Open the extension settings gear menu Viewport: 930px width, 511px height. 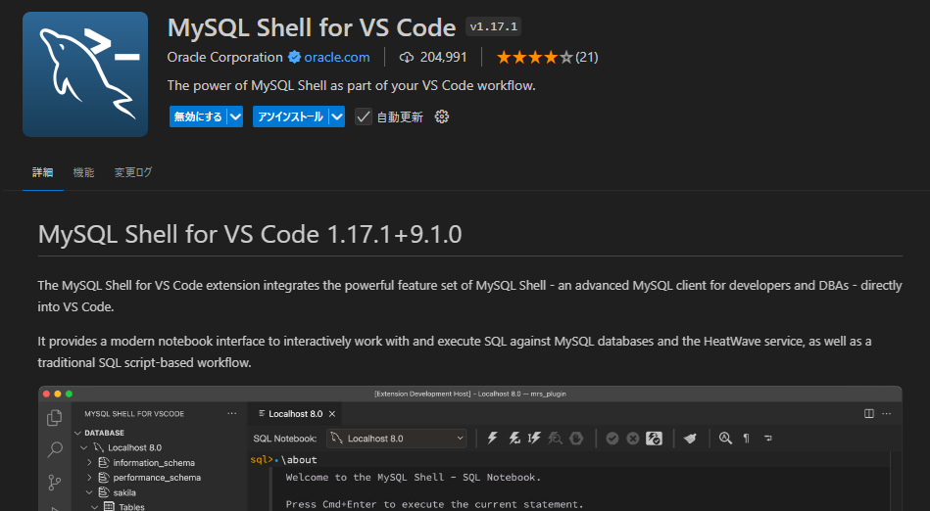441,116
